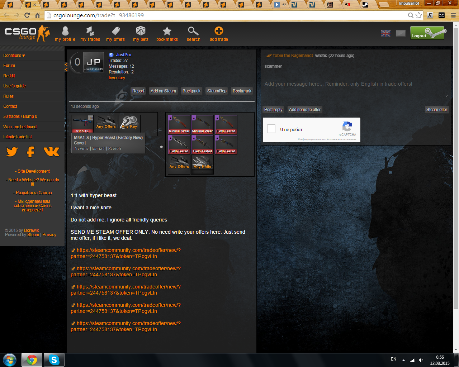
Task: Click the search magnifier icon
Action: pyautogui.click(x=193, y=32)
